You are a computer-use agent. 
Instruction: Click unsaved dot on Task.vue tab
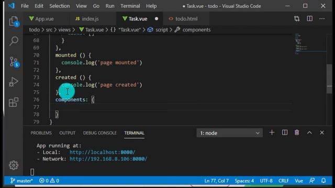[x=157, y=19]
